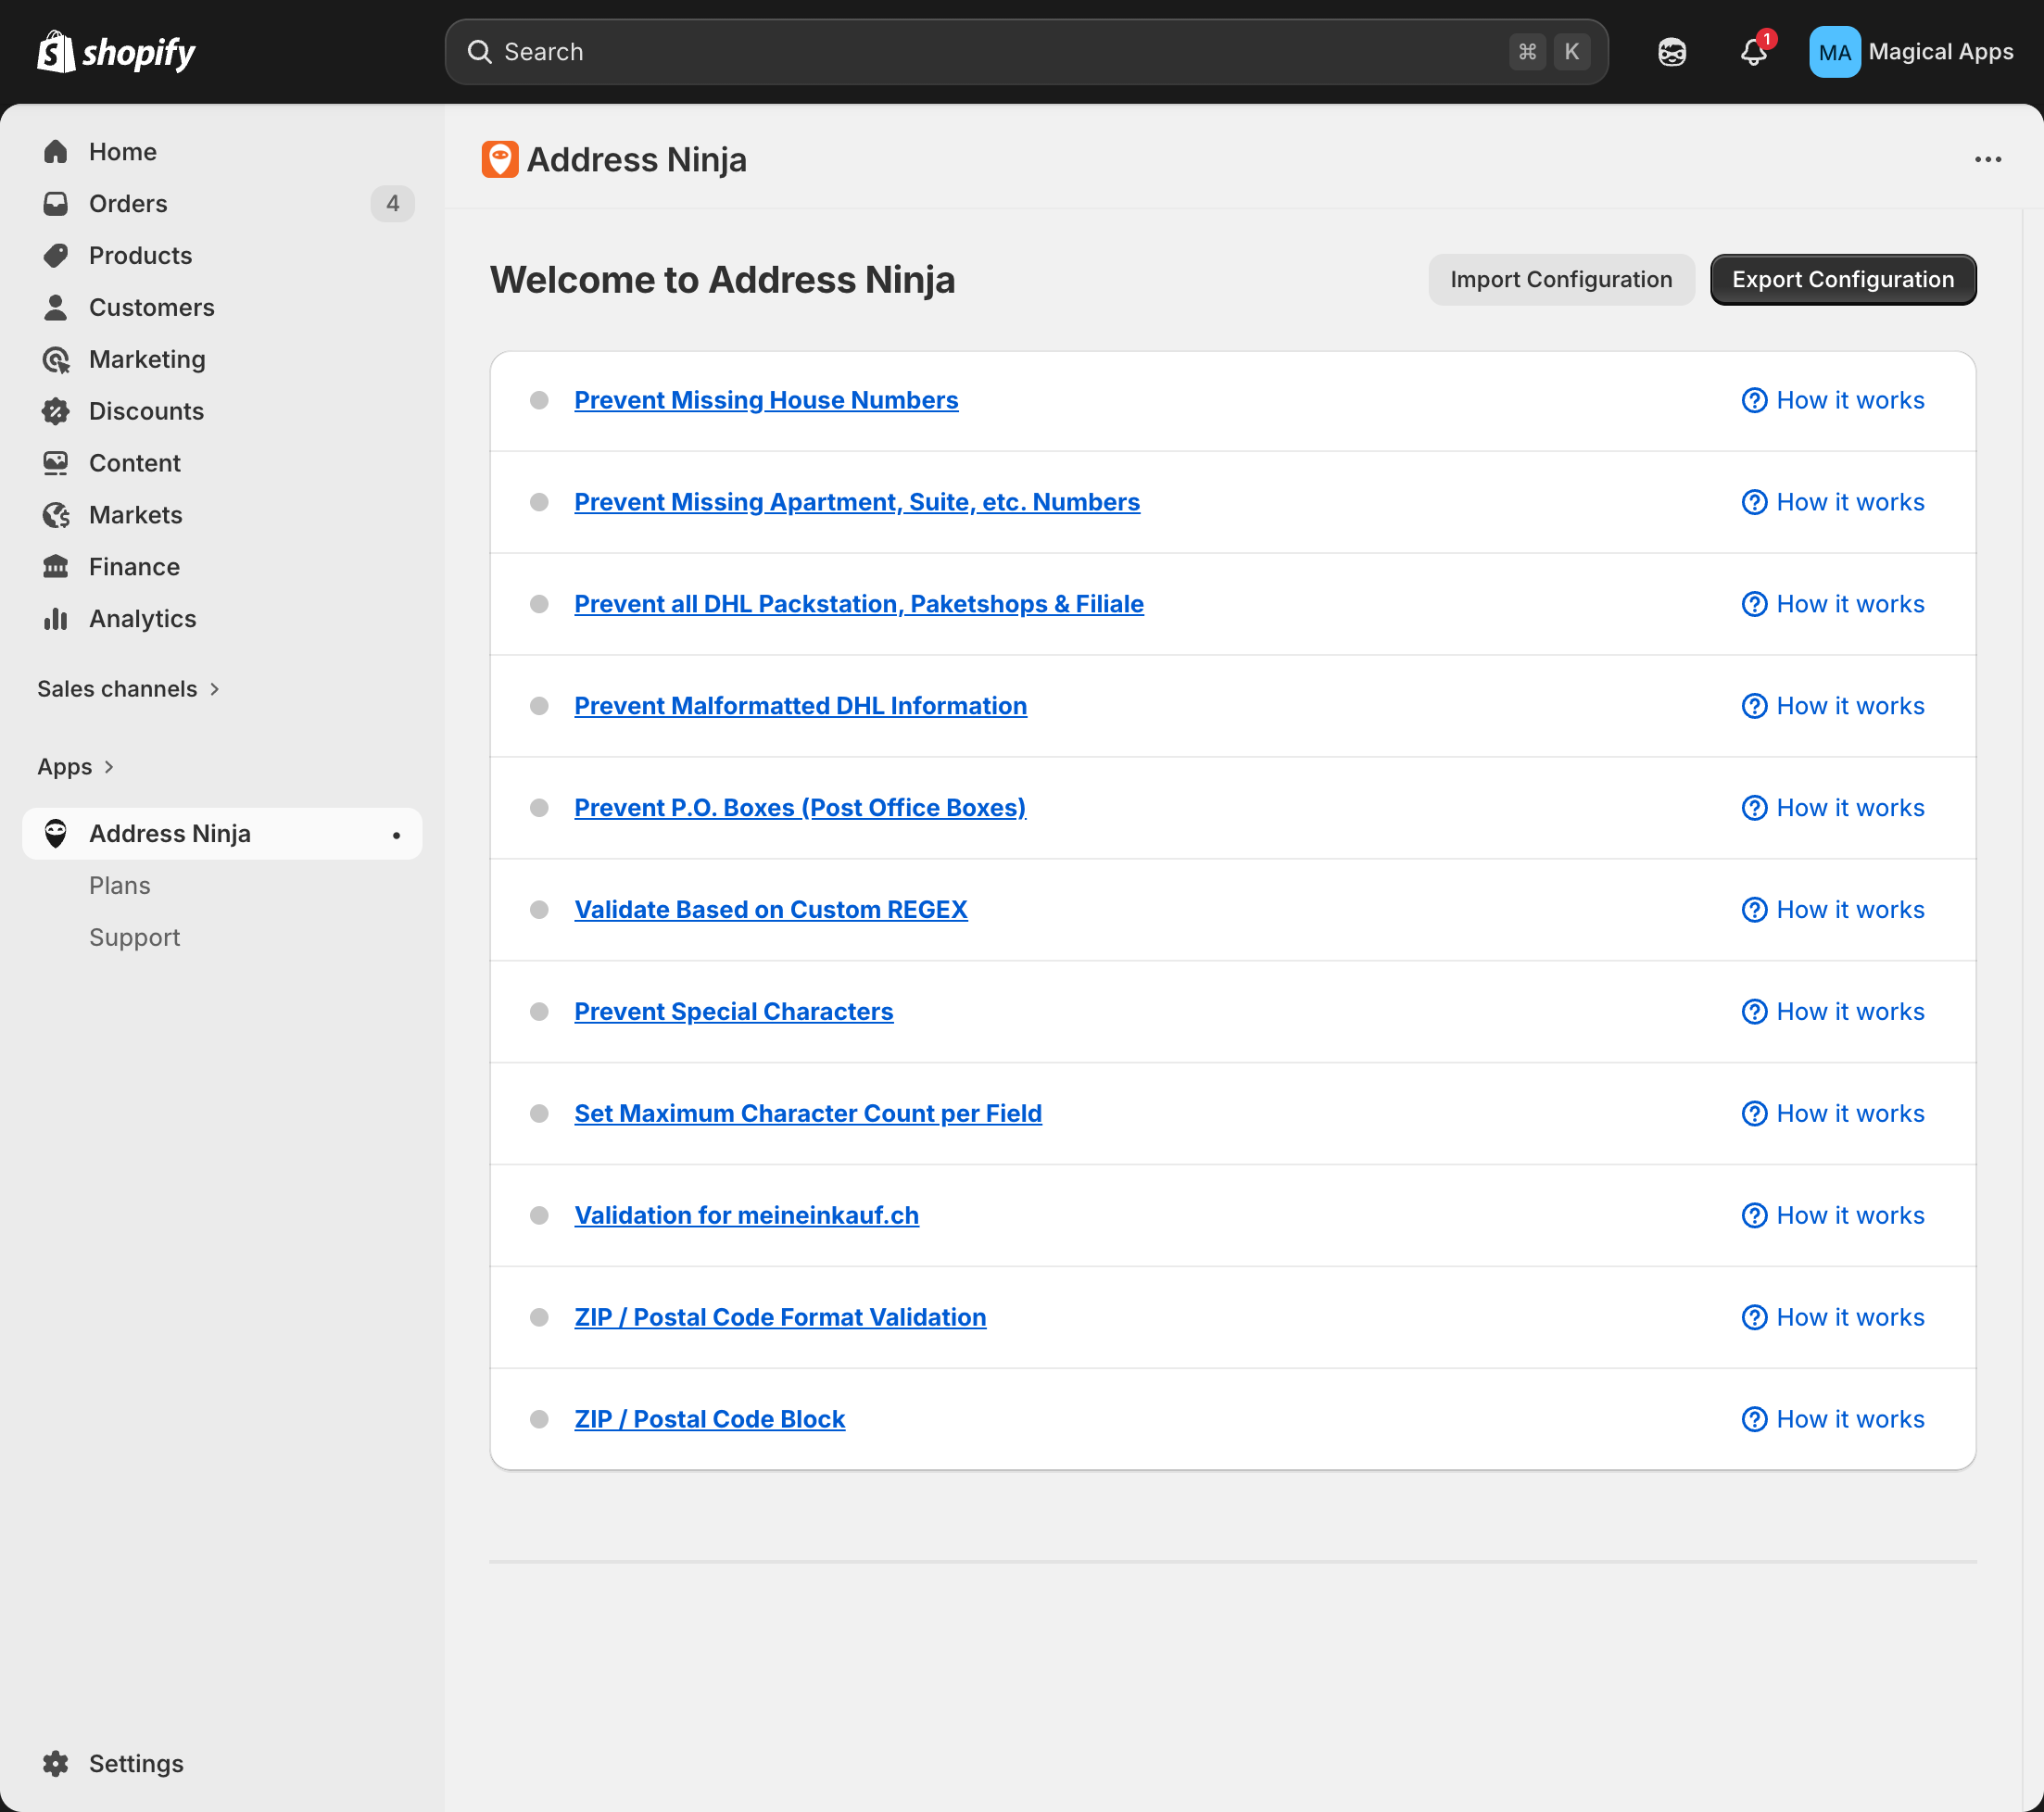Toggle the ZIP / Postal Code Block status dot
This screenshot has height=1812, width=2044.
point(540,1418)
